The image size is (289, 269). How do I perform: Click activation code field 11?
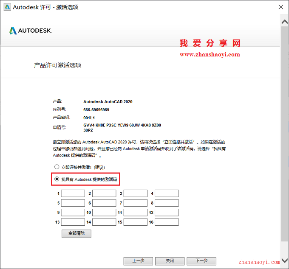[x=136, y=213]
